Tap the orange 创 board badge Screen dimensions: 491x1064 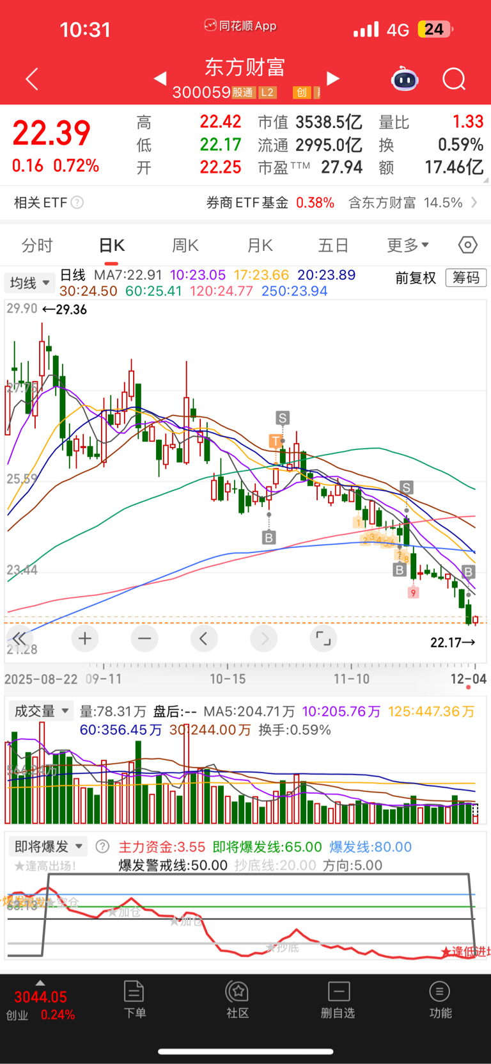301,93
